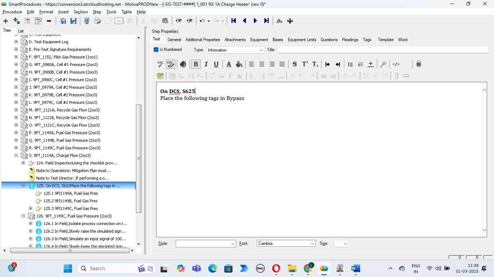This screenshot has height=277, width=494.
Task: Toggle bold formatting button
Action: [x=196, y=64]
